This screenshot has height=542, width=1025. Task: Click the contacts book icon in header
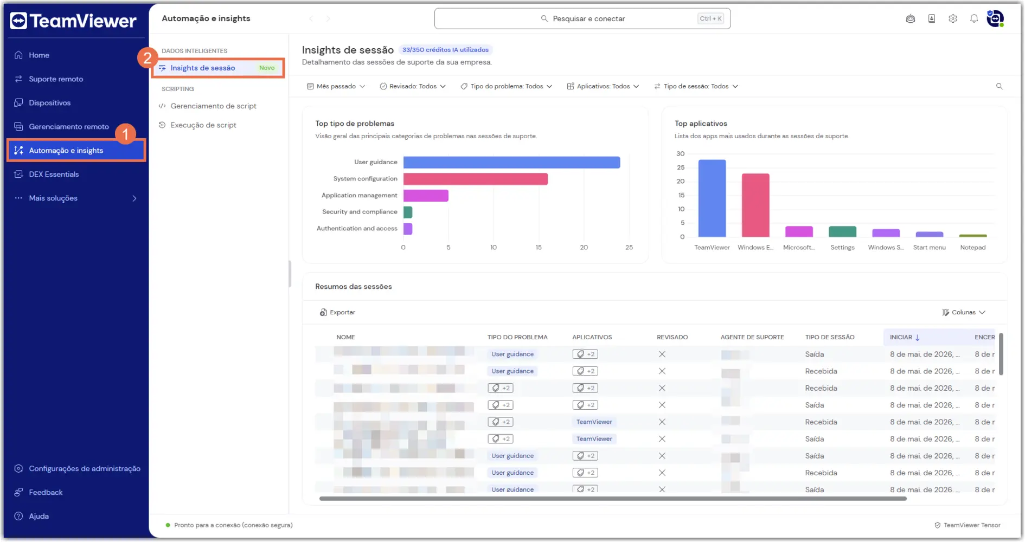coord(932,19)
